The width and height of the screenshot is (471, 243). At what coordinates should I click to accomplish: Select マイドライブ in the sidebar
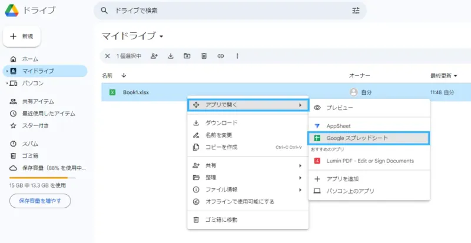[45, 71]
